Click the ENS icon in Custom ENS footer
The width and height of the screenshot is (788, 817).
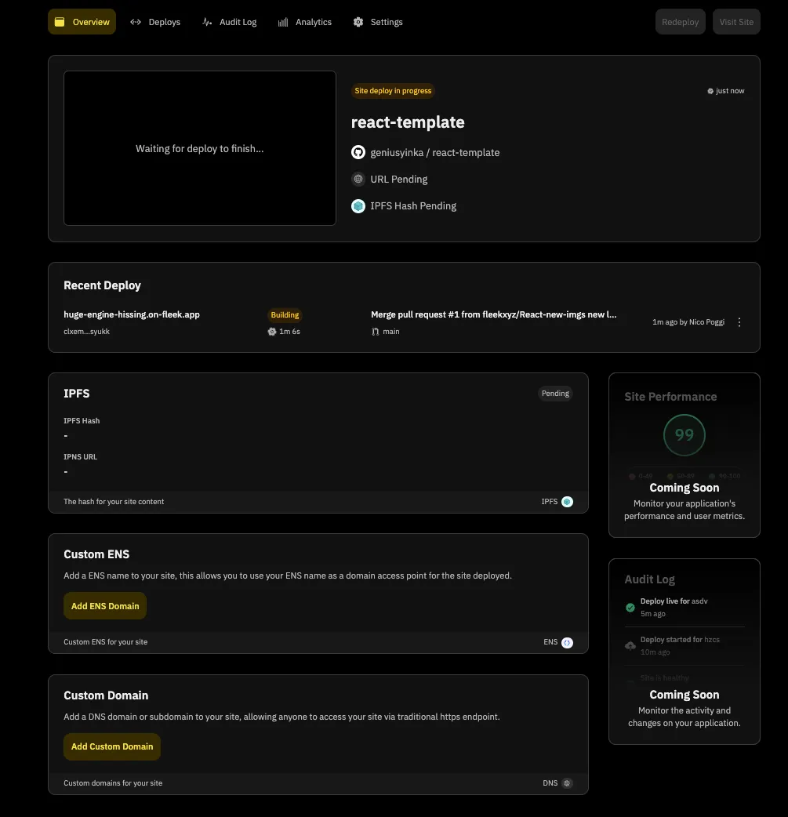pyautogui.click(x=567, y=642)
